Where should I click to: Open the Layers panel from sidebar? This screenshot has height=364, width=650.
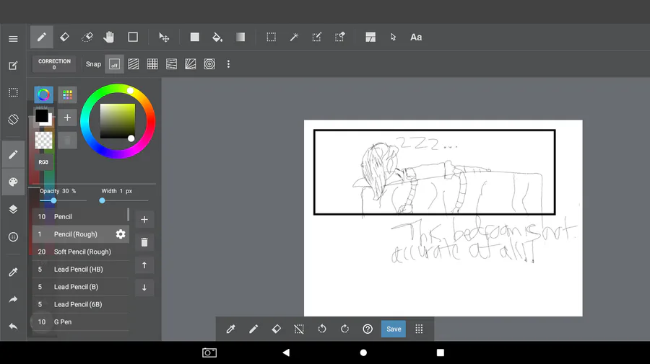[x=13, y=209]
